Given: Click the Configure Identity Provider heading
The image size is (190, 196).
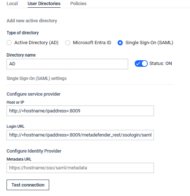Looking at the screenshot, I should (x=34, y=151).
